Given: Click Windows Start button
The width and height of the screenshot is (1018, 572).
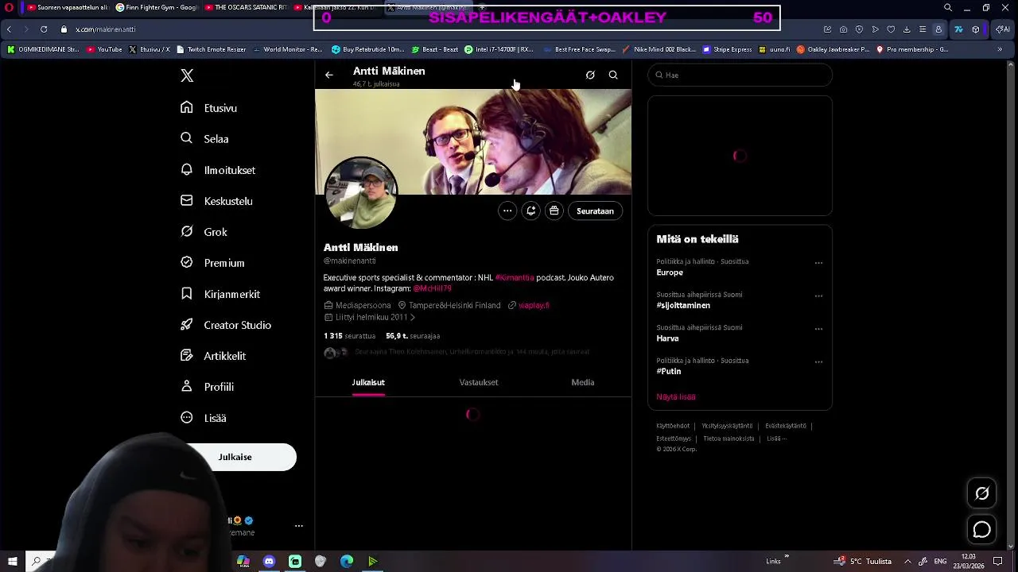Looking at the screenshot, I should [12, 562].
